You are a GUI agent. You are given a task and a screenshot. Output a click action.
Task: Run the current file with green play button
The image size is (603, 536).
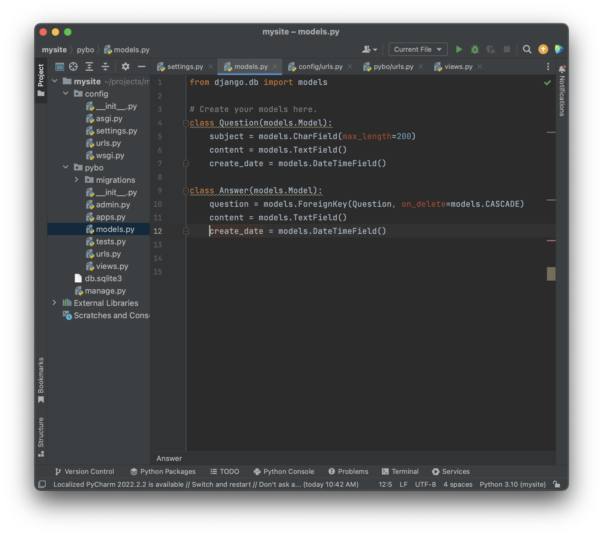(459, 49)
